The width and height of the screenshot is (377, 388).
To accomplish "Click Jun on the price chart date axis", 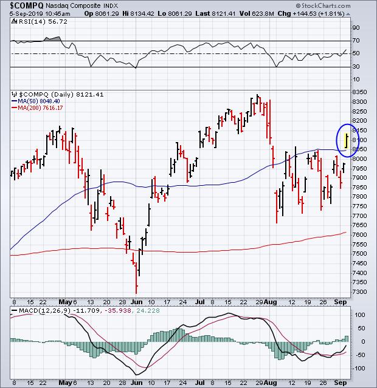I will (x=137, y=302).
